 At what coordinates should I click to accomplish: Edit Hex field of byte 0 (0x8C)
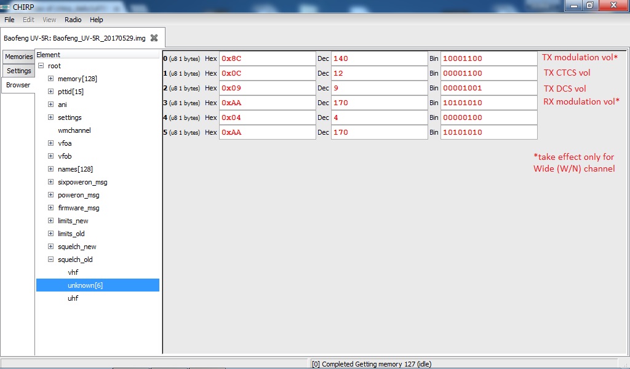267,58
